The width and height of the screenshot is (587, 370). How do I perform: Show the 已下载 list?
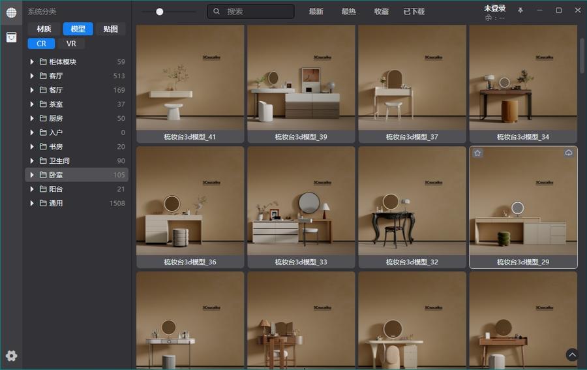tap(414, 12)
